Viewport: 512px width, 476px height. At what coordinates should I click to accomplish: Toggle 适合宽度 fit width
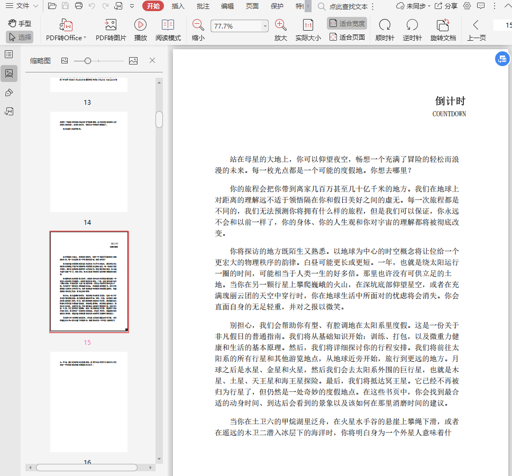pyautogui.click(x=347, y=23)
